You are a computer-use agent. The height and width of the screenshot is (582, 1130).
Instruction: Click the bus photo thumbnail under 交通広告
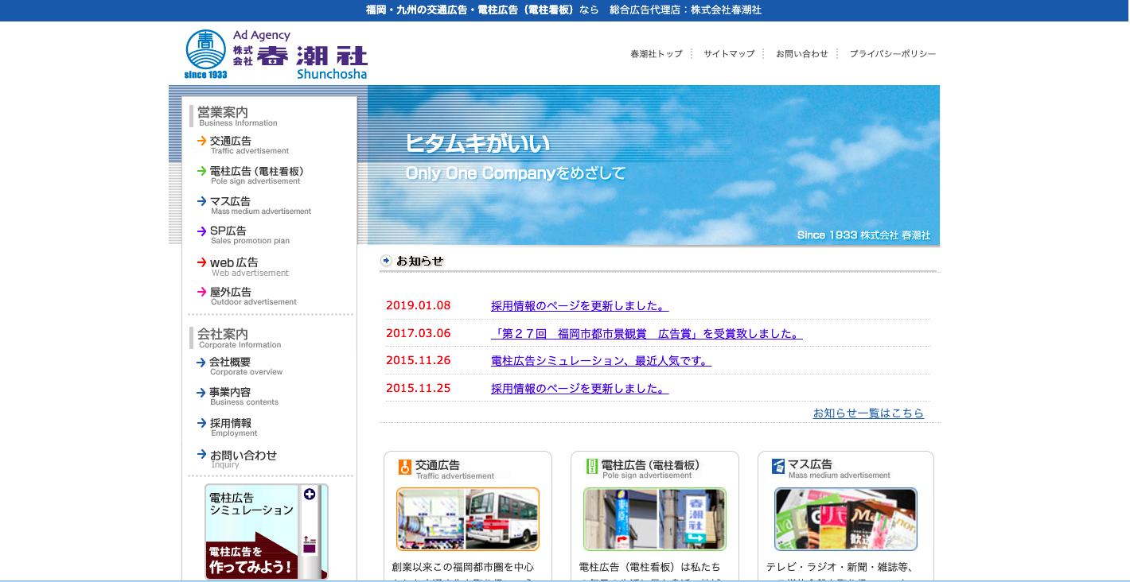click(x=467, y=519)
